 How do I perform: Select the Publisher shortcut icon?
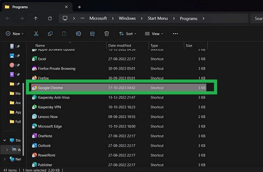click(x=34, y=165)
